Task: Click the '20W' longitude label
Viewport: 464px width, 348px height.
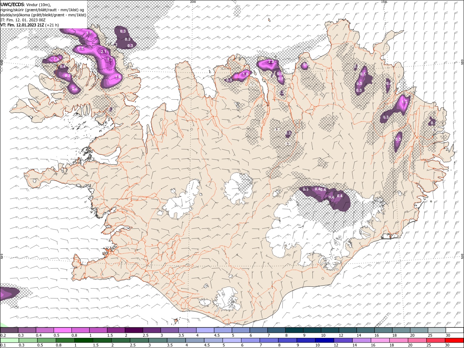Action: 193,2
